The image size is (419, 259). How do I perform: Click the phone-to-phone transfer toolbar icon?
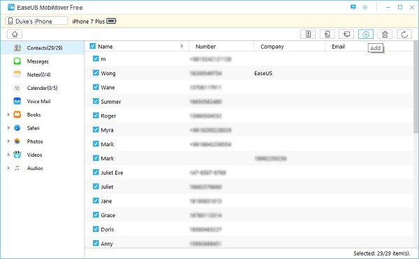(308, 34)
